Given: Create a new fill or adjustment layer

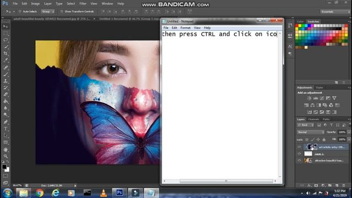Looking at the screenshot, I should 323,185.
